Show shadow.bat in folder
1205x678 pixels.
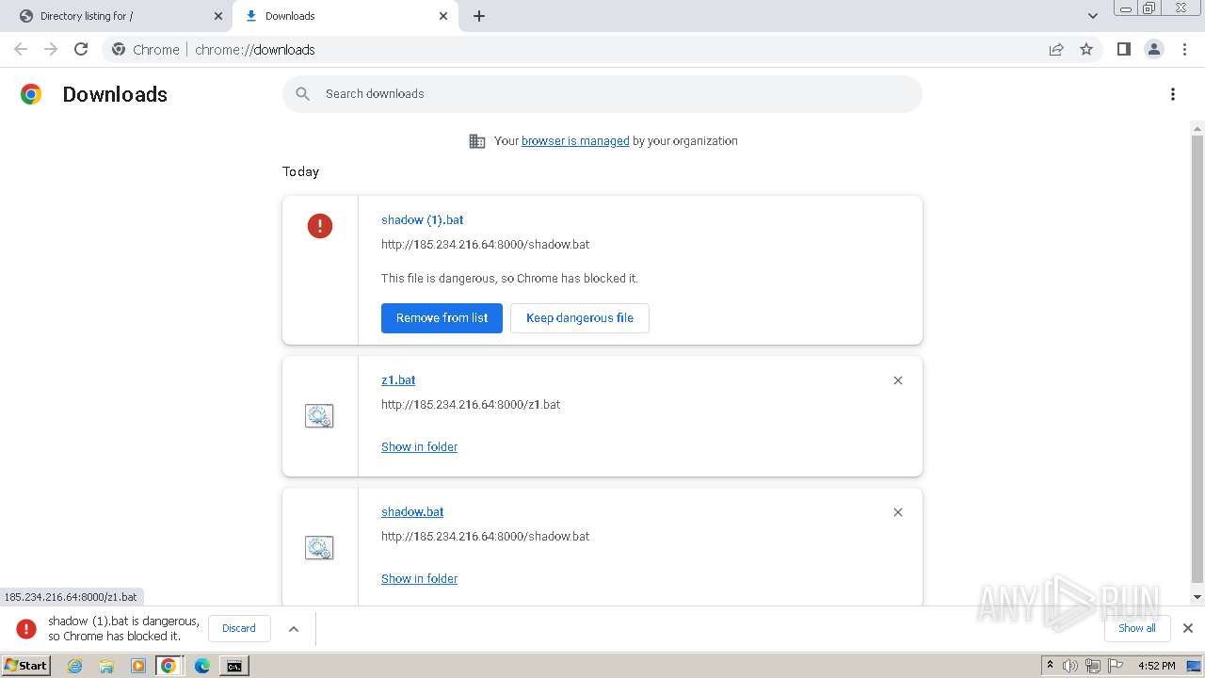(419, 579)
